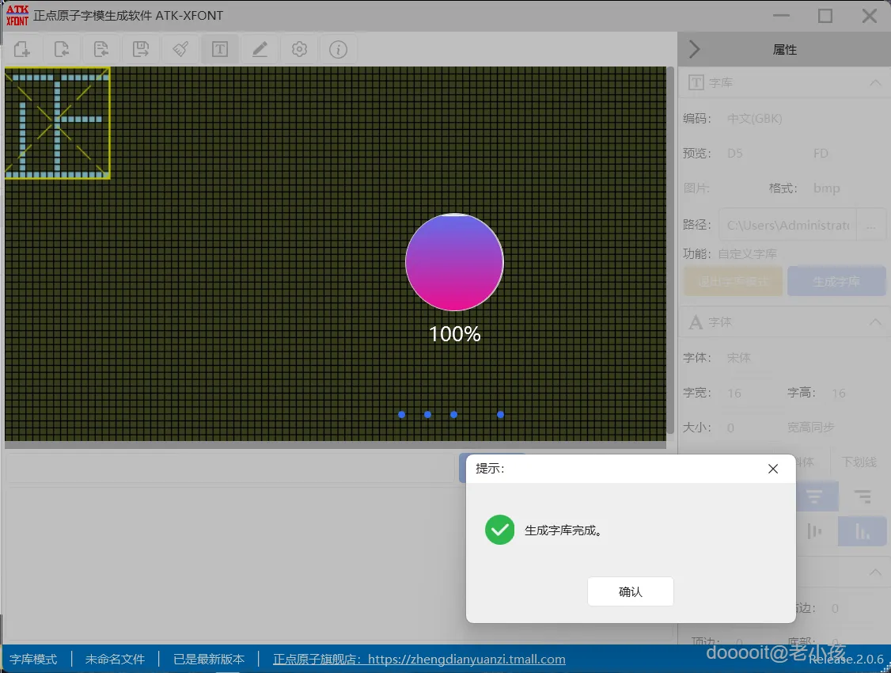
Task: Click the 退出字库模式 button
Action: click(x=733, y=281)
